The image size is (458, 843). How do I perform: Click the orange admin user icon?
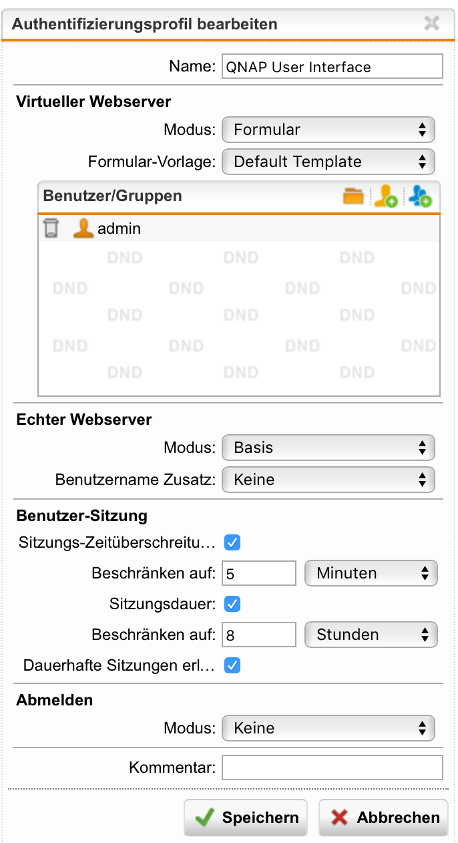[83, 228]
